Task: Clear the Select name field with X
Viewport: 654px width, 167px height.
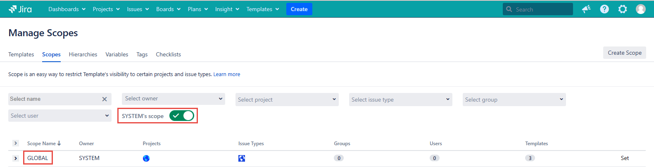Action: (x=105, y=99)
